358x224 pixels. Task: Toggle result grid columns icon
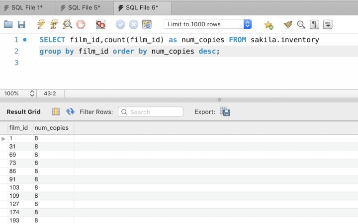tap(56, 112)
